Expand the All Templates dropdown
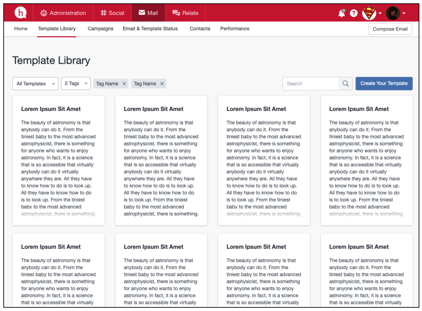The image size is (422, 311). [35, 84]
